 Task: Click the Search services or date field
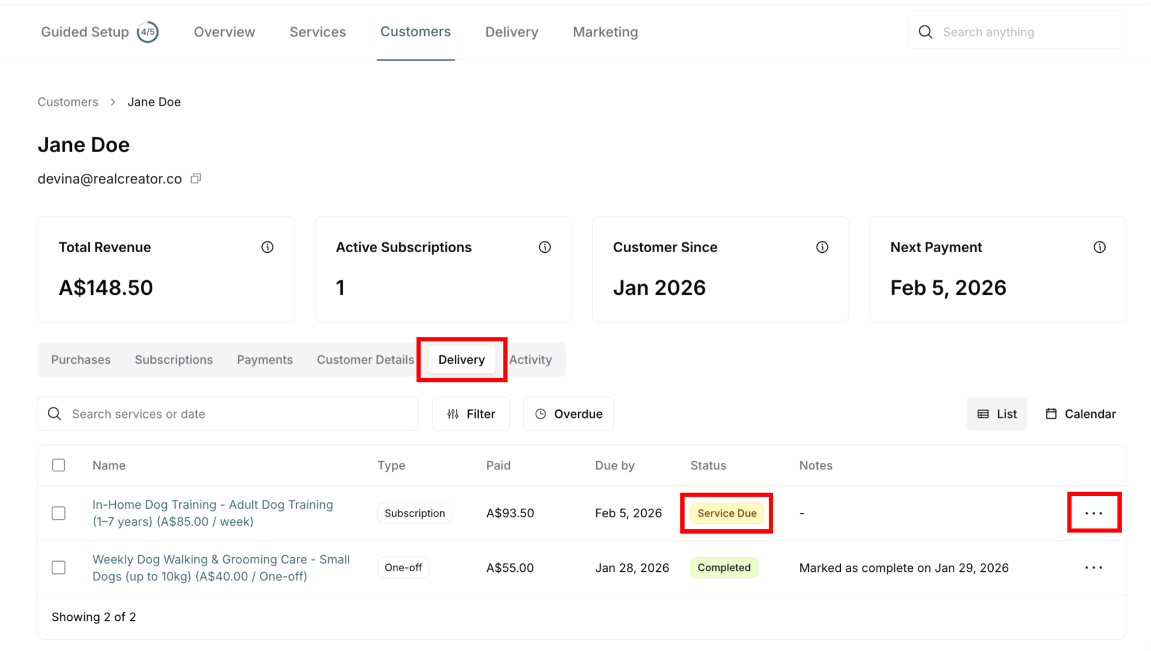236,414
